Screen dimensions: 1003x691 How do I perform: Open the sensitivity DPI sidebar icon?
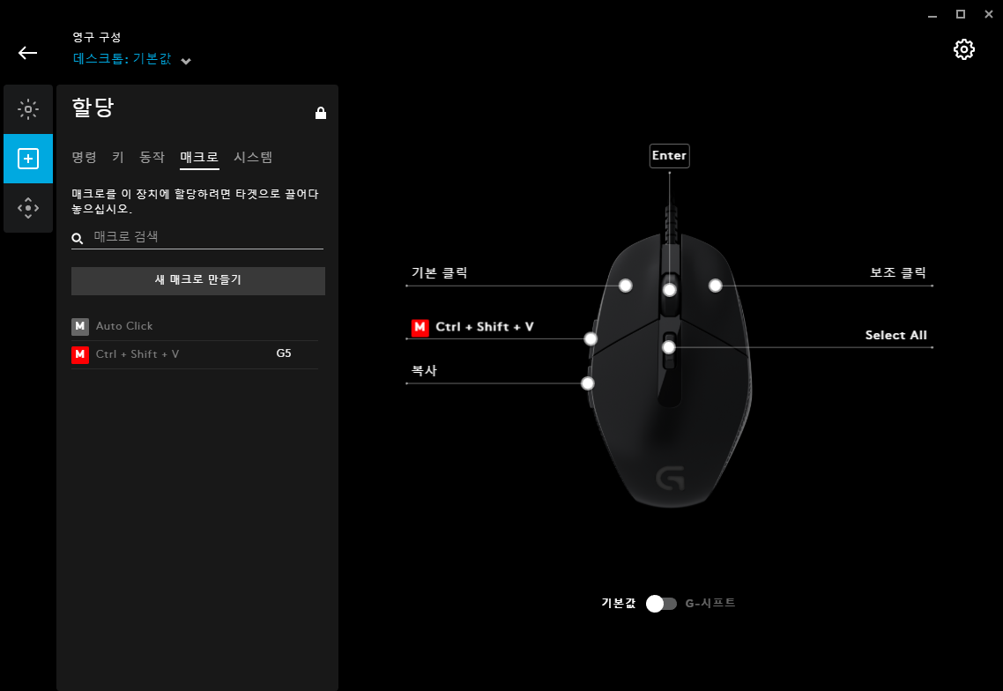pyautogui.click(x=28, y=208)
